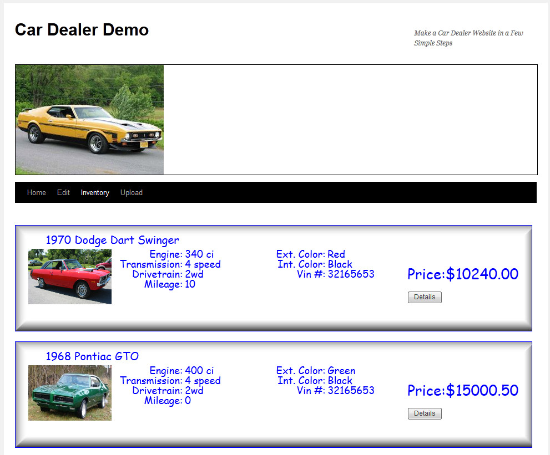This screenshot has height=455, width=550.
Task: Click the Car Dealer Demo site title
Action: click(x=82, y=30)
